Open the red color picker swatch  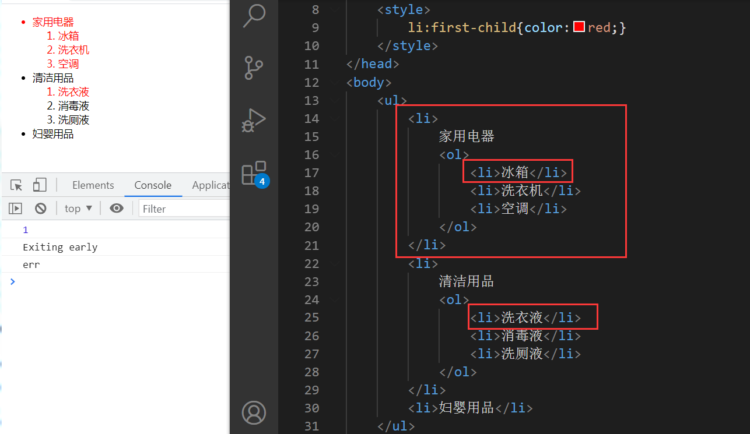tap(579, 27)
